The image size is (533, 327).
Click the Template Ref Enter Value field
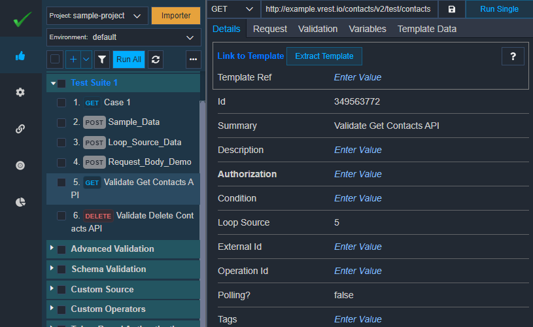tap(358, 78)
